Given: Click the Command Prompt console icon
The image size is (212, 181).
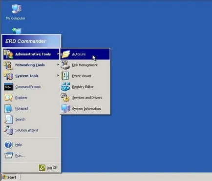Looking at the screenshot, I should coord(9,87).
